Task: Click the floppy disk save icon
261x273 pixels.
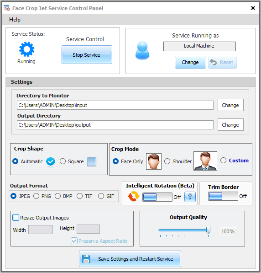Action: [86, 259]
